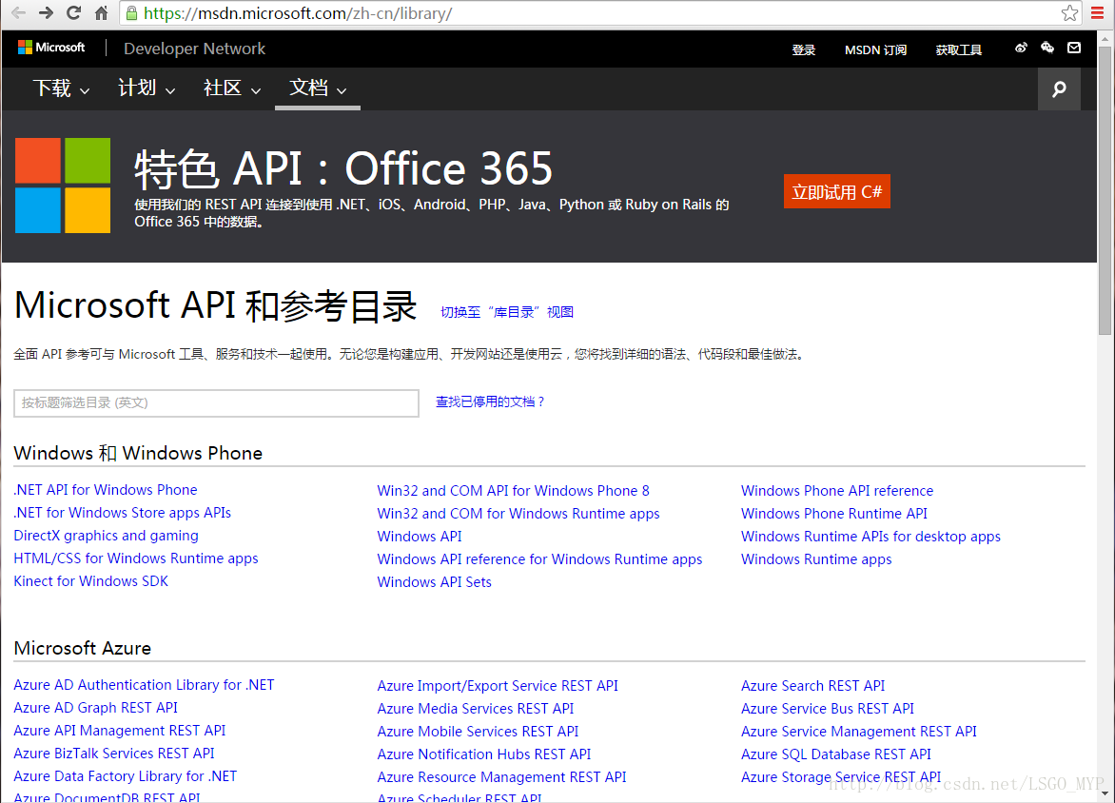Click the mail envelope icon
This screenshot has width=1115, height=803.
tap(1074, 48)
